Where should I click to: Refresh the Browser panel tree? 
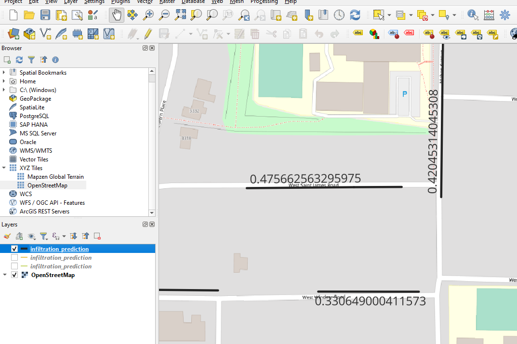(x=19, y=60)
